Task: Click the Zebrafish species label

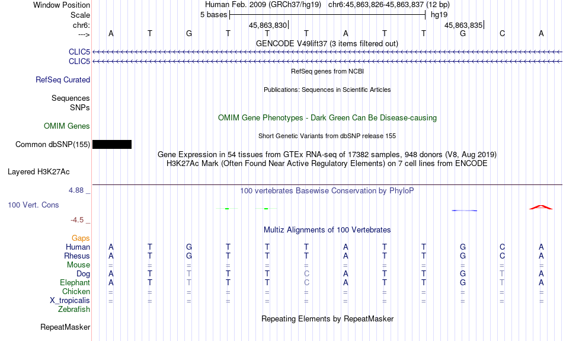Action: 74,309
